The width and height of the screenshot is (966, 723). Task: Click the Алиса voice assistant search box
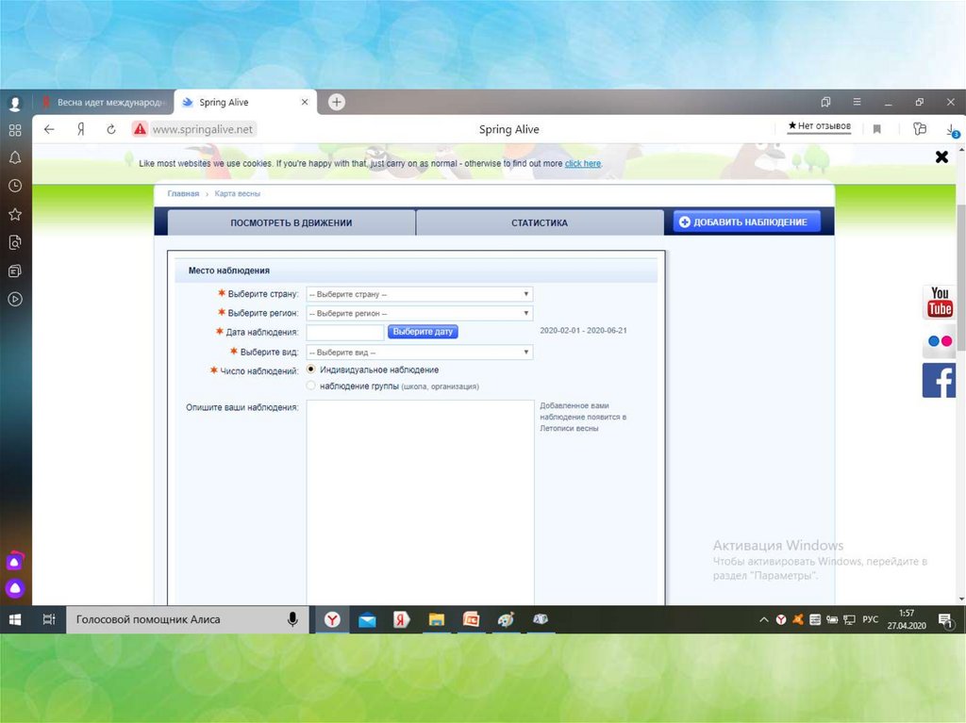click(x=188, y=619)
